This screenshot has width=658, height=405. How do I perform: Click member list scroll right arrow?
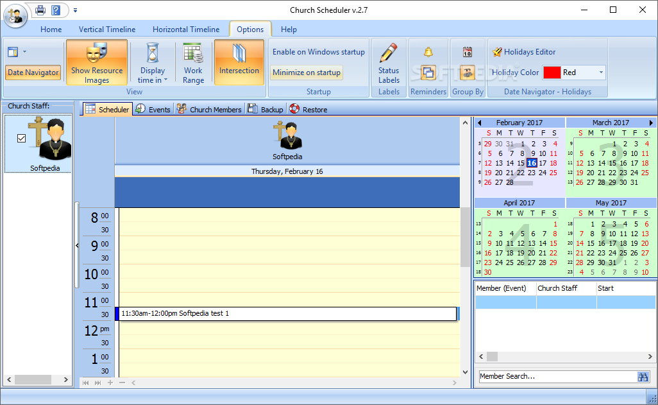pyautogui.click(x=650, y=357)
